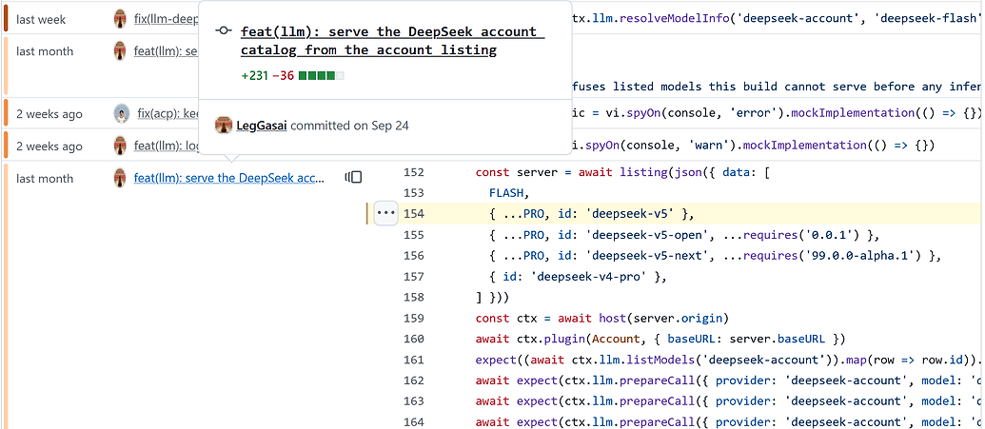The height and width of the screenshot is (429, 985).
Task: Click line number 156
Action: coord(414,256)
